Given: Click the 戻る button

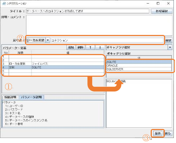Looking at the screenshot, I should click(168, 133).
